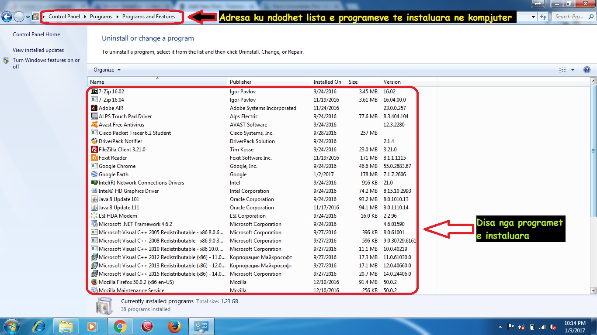Select Microsoft Visual C++ 2008 Redistributable row

click(x=262, y=241)
